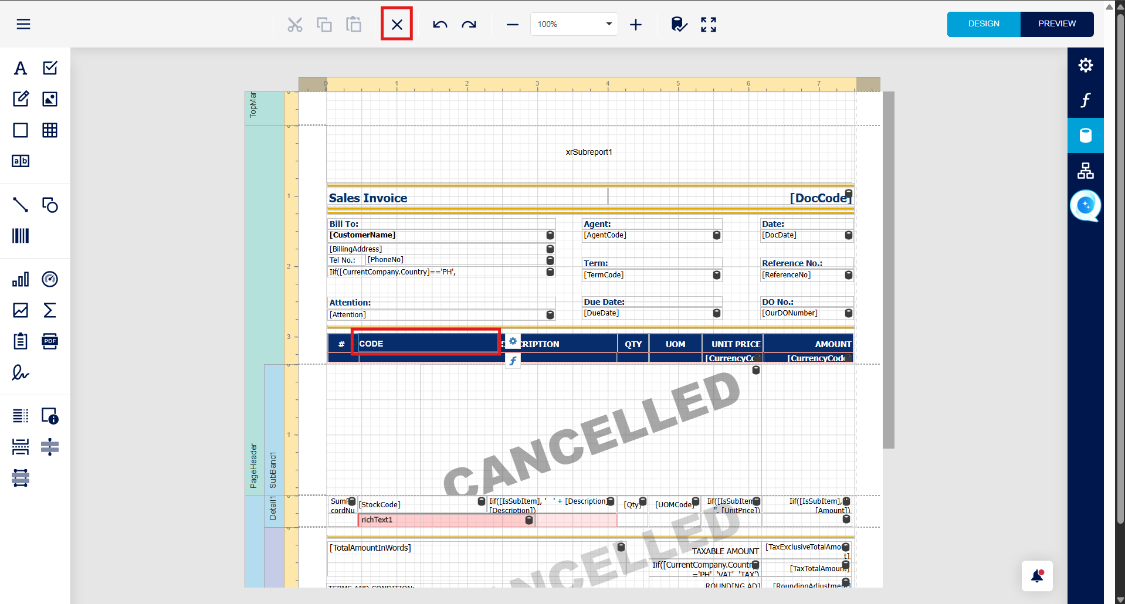Open the AI assistant chat bubble
Viewport: 1125px width, 604px height.
click(1086, 206)
